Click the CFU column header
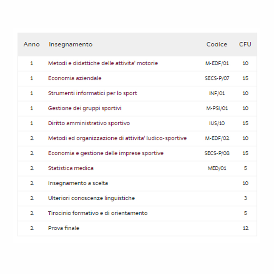This screenshot has width=274, height=274. coord(245,45)
